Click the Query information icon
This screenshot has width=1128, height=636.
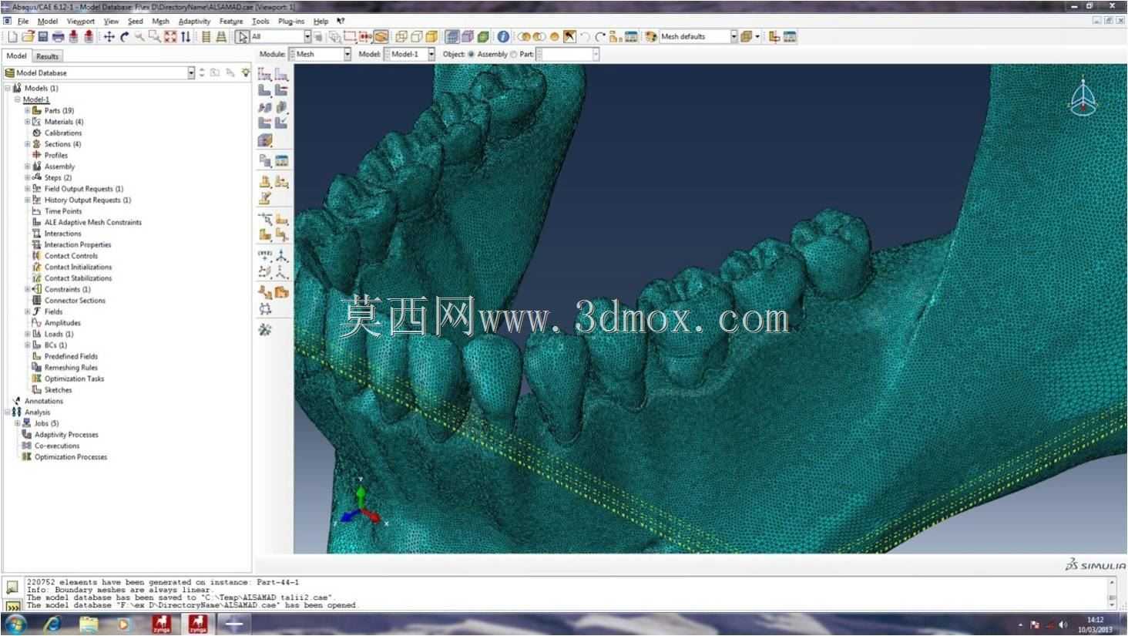[x=503, y=36]
